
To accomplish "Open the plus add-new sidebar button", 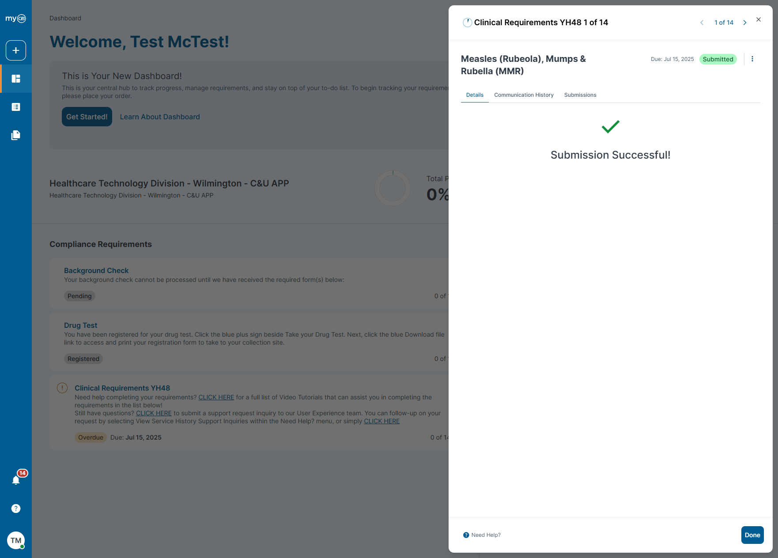I will pyautogui.click(x=16, y=50).
